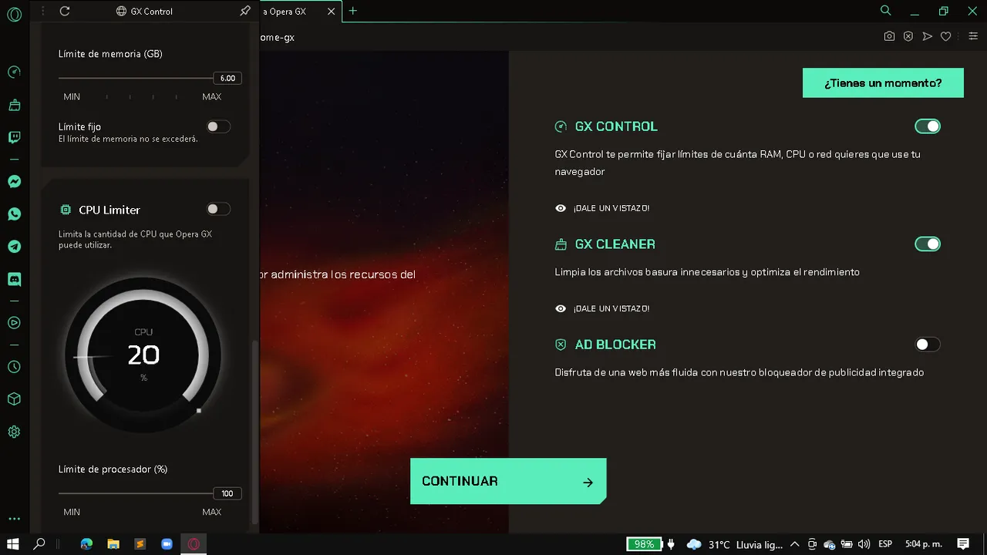
Task: Show hidden system tray icons
Action: 794,544
